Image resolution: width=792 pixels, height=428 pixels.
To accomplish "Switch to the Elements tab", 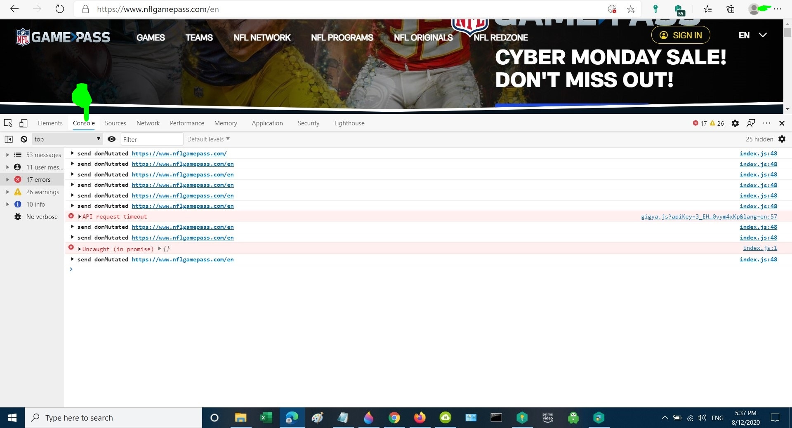I will tap(50, 123).
